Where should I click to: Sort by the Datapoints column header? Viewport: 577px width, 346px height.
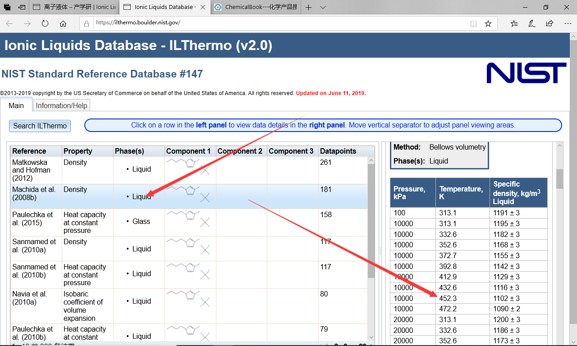(346, 151)
